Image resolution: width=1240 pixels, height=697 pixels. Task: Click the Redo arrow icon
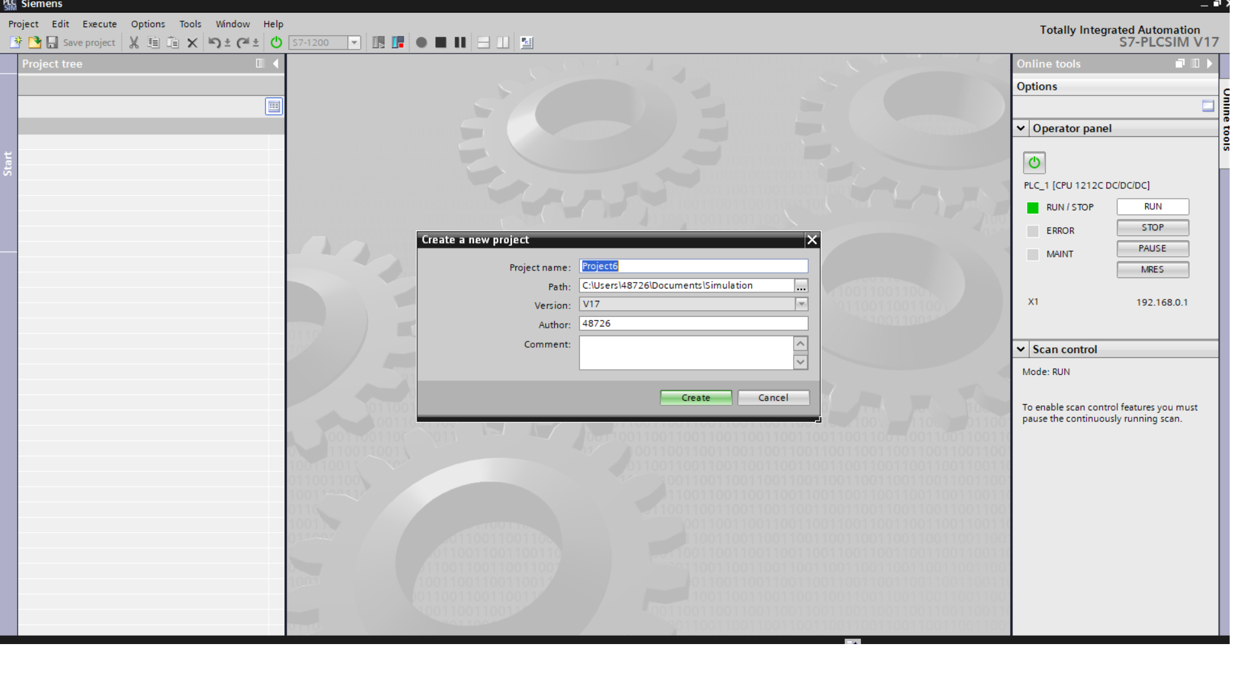243,43
